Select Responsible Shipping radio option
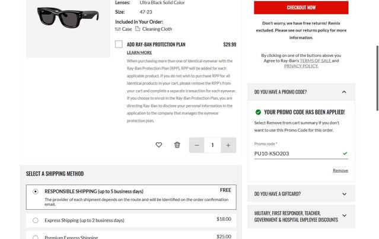 pyautogui.click(x=36, y=192)
